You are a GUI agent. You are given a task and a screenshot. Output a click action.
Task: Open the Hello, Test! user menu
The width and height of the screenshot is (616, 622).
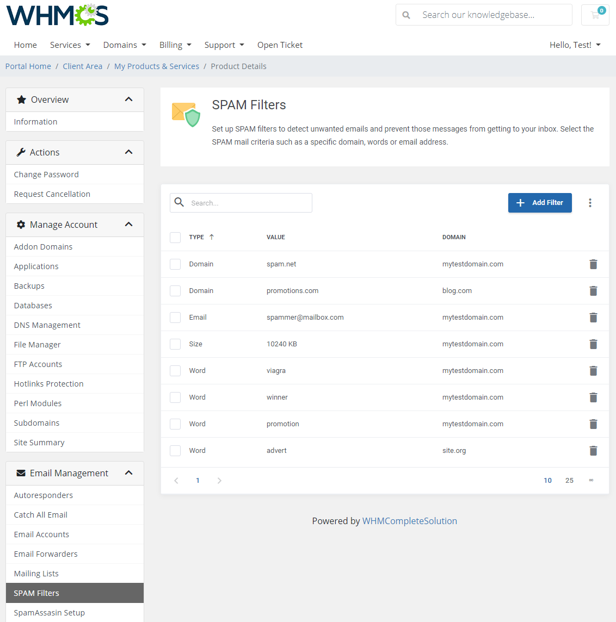[x=575, y=45]
